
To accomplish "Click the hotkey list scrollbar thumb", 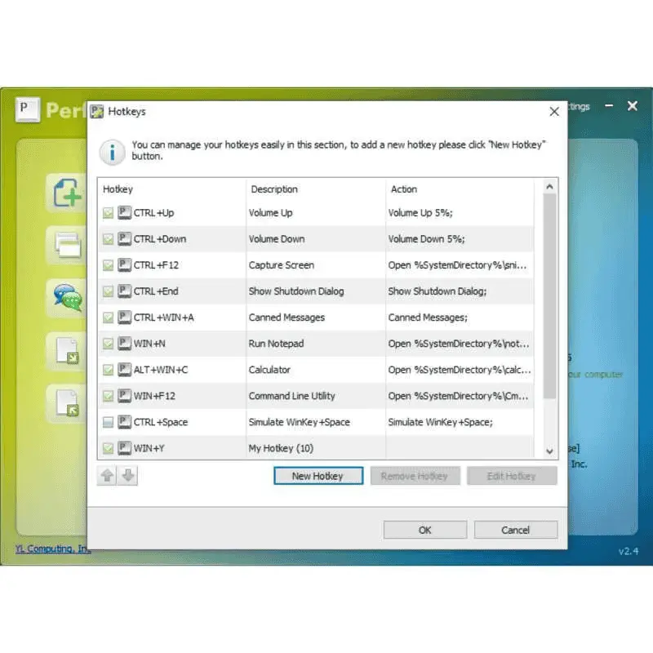I will [x=549, y=295].
